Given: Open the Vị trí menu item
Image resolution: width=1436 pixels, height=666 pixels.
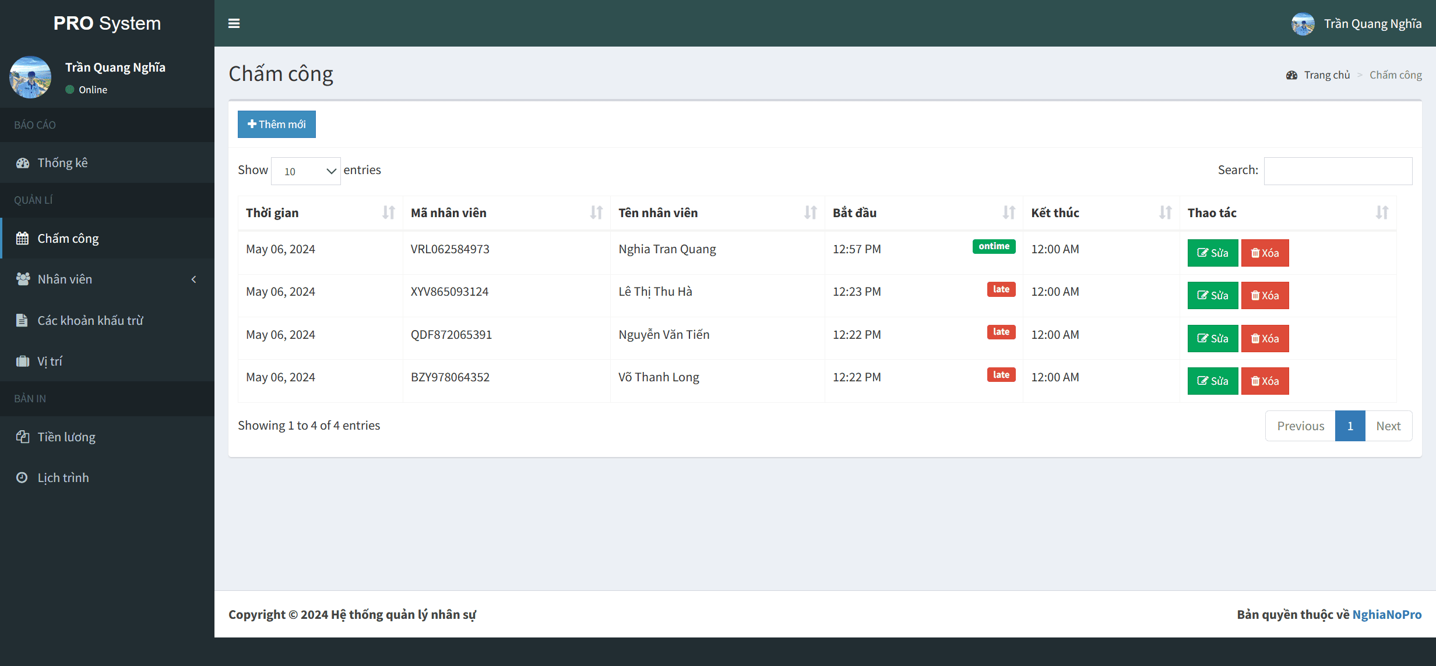Looking at the screenshot, I should pyautogui.click(x=107, y=362).
